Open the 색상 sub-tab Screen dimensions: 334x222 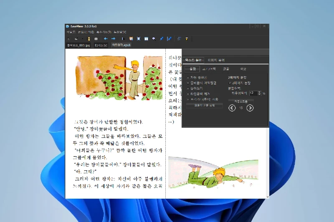coord(243,69)
